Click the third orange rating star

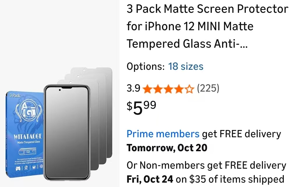pos(168,89)
